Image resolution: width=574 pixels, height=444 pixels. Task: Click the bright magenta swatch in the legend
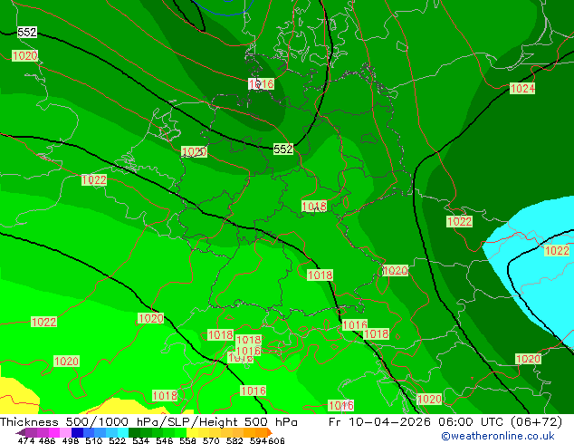pos(54,432)
